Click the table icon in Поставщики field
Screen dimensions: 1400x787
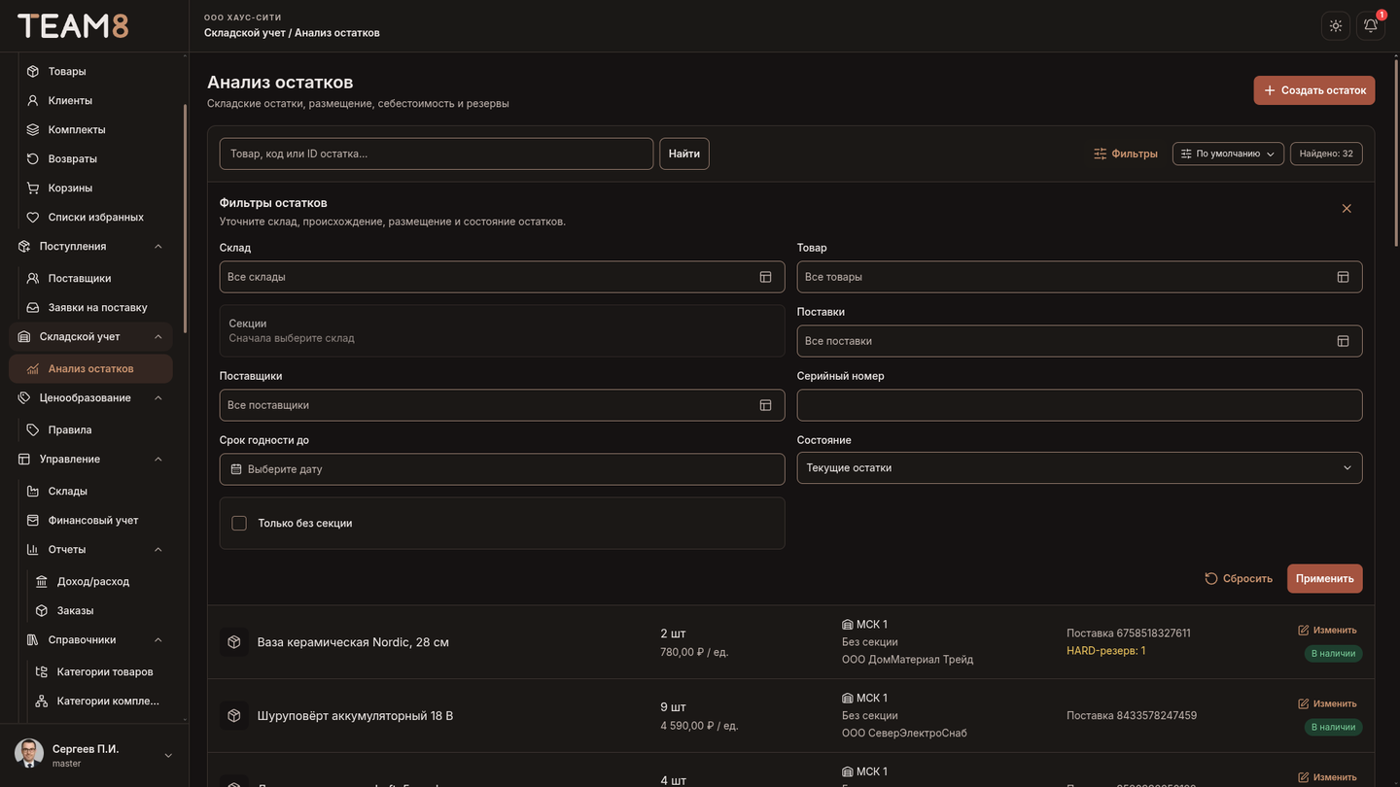(x=765, y=405)
